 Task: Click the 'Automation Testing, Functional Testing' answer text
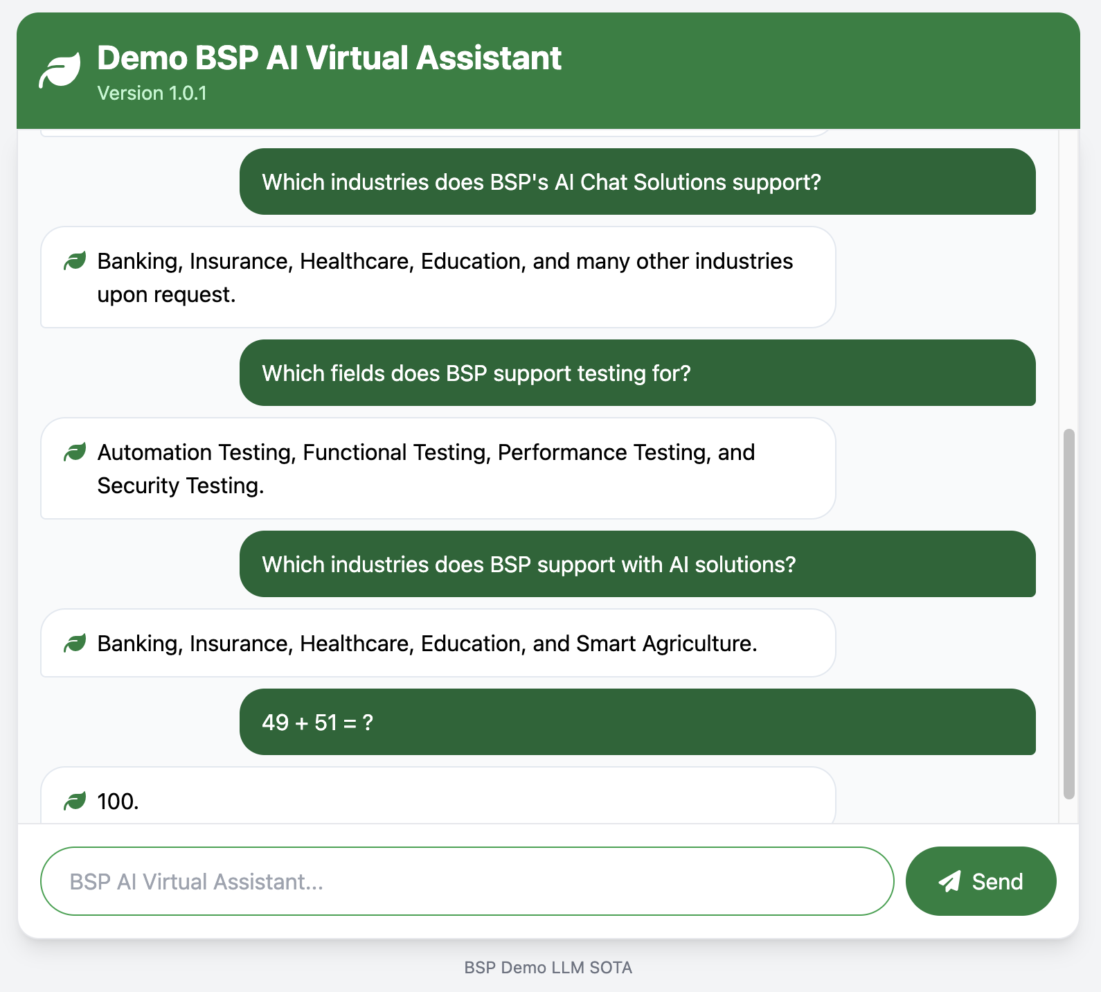click(426, 469)
